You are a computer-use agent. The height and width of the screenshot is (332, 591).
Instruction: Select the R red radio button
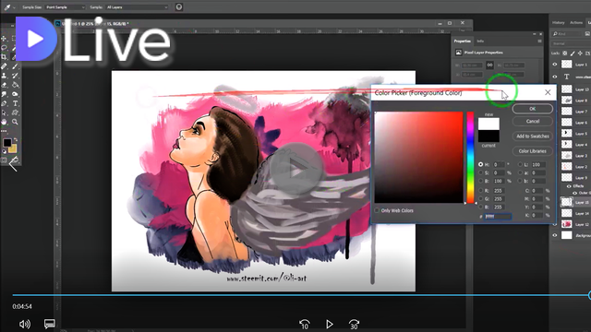[480, 191]
